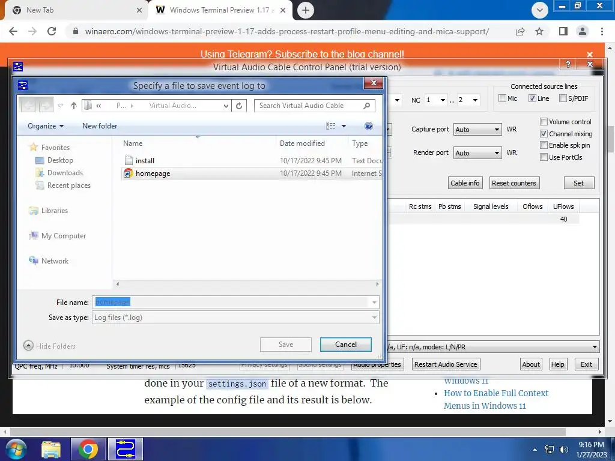Open the Render port Auto dropdown
This screenshot has height=461, width=615.
coord(477,153)
